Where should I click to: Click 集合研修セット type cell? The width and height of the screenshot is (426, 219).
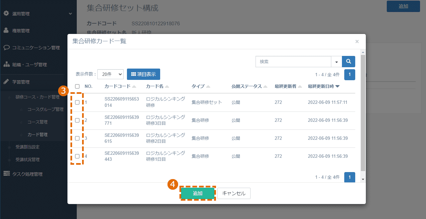pos(207,102)
